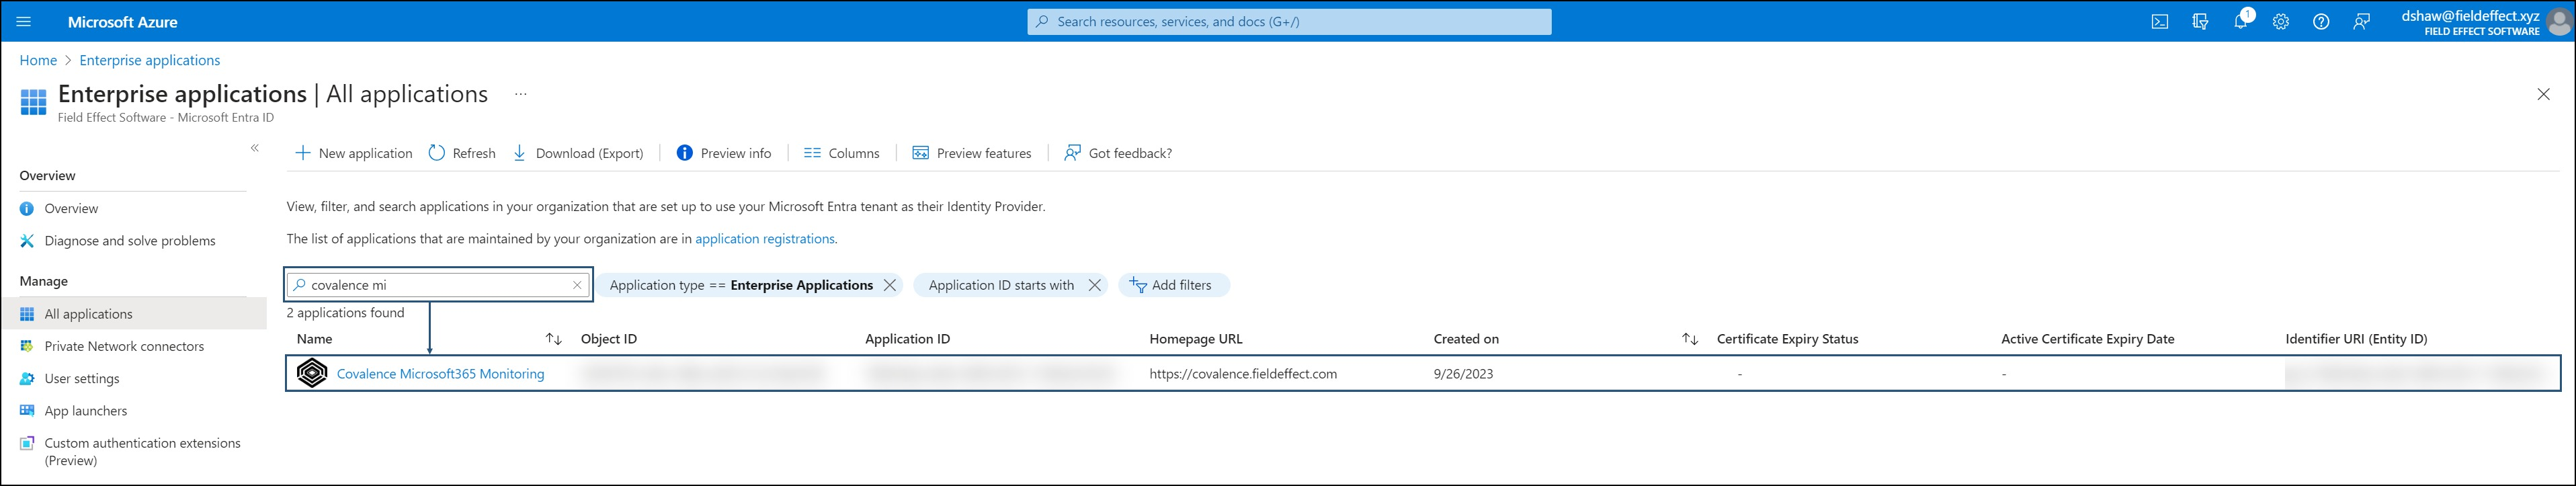Open the more options ellipsis by title
This screenshot has width=2576, height=486.
coord(520,94)
